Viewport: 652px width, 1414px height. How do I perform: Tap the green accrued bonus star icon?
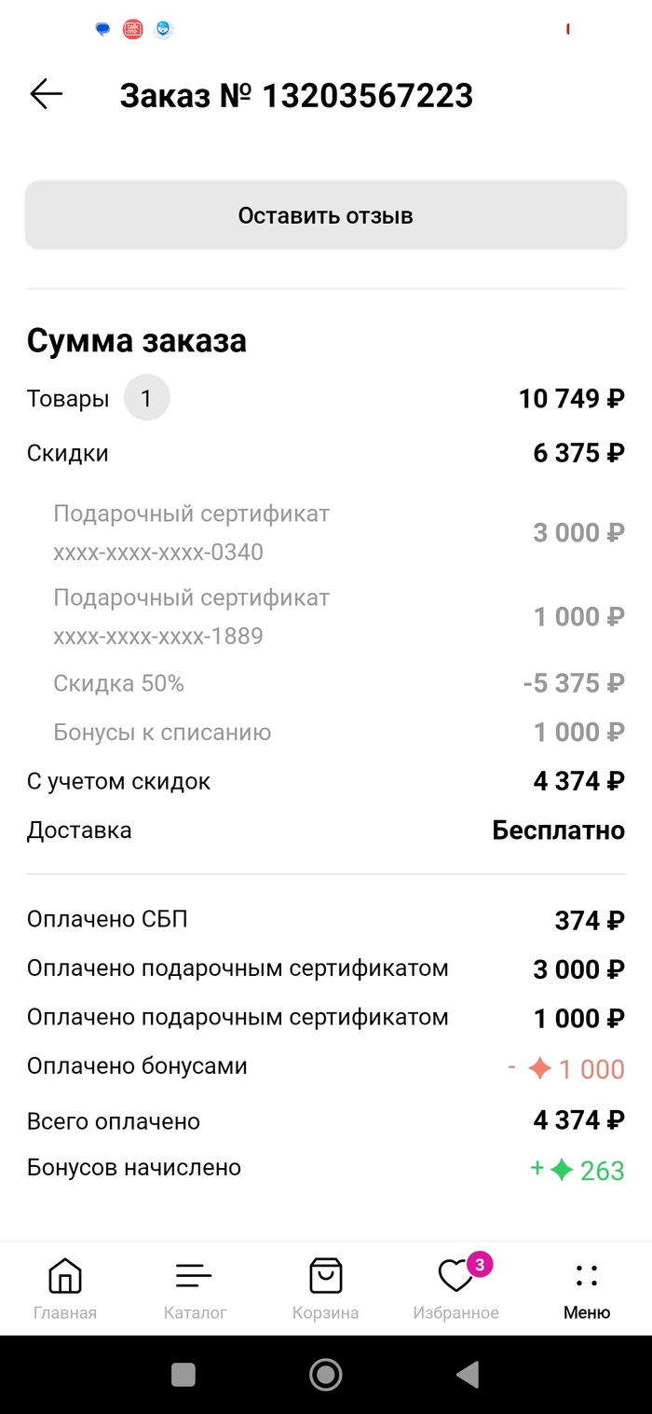tap(561, 1170)
